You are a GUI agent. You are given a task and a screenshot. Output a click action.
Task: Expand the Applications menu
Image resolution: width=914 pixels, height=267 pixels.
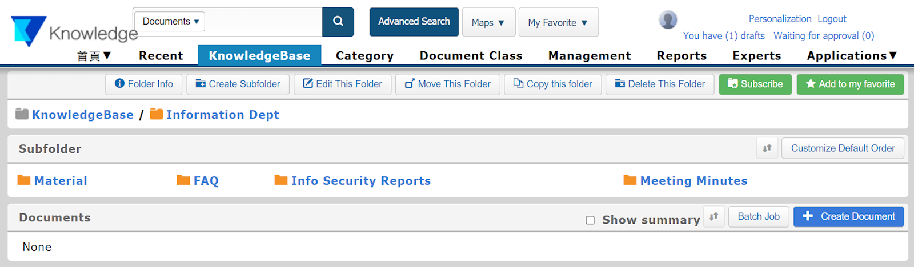click(x=852, y=55)
